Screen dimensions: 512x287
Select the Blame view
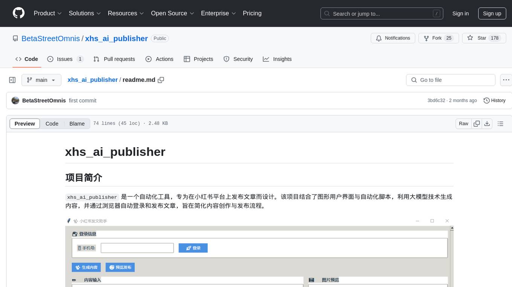pyautogui.click(x=77, y=124)
